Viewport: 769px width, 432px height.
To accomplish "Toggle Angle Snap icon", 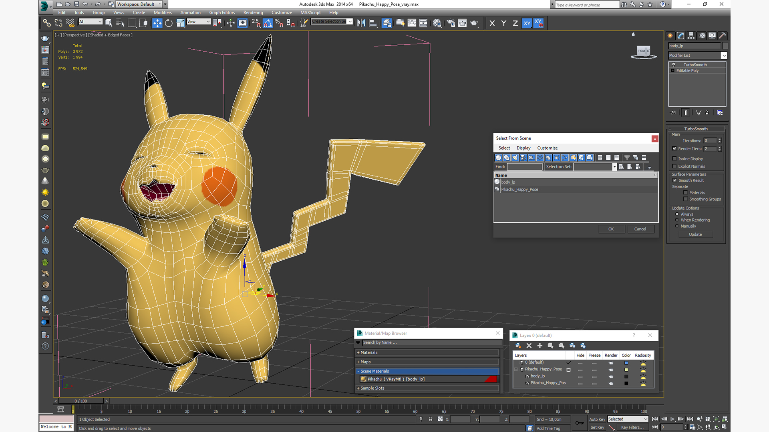I will 268,23.
